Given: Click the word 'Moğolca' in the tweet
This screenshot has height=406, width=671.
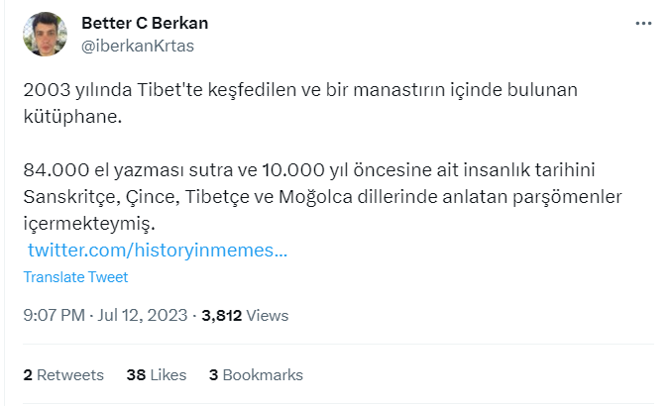Looking at the screenshot, I should pyautogui.click(x=294, y=198).
